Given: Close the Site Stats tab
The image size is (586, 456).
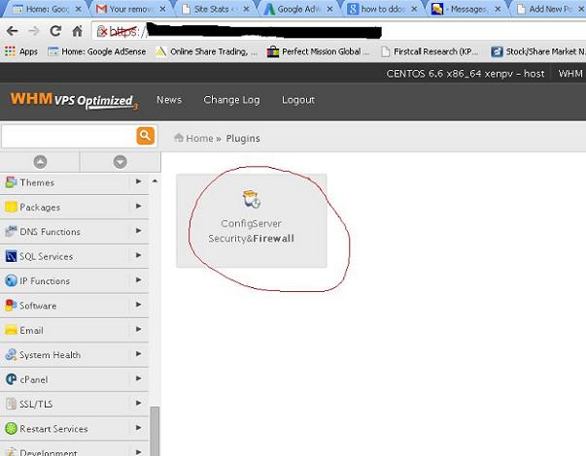Looking at the screenshot, I should pyautogui.click(x=246, y=9).
